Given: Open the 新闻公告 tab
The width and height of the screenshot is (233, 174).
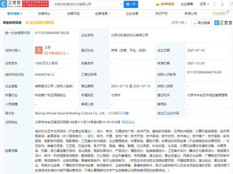Looking at the screenshot, I should 191,14.
